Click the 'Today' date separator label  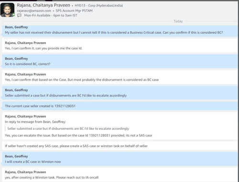[178, 21]
